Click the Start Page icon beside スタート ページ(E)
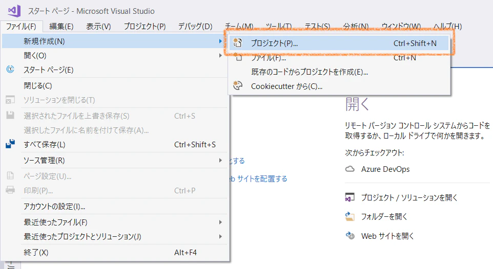Screen dimensions: 493x269 (x=10, y=70)
